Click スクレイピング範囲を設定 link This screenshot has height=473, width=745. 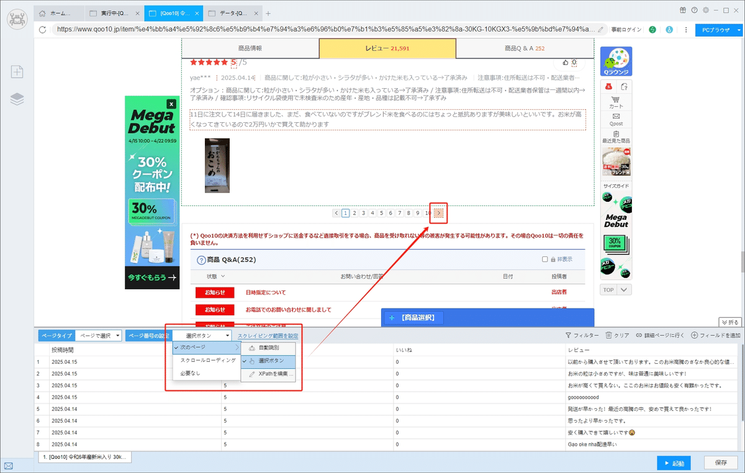[268, 336]
